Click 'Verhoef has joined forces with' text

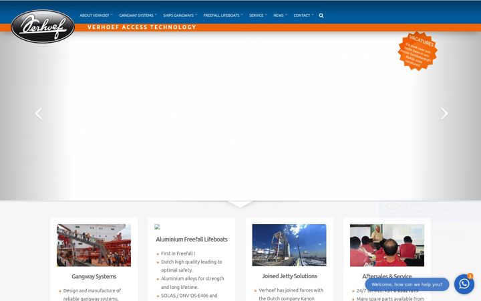point(291,290)
